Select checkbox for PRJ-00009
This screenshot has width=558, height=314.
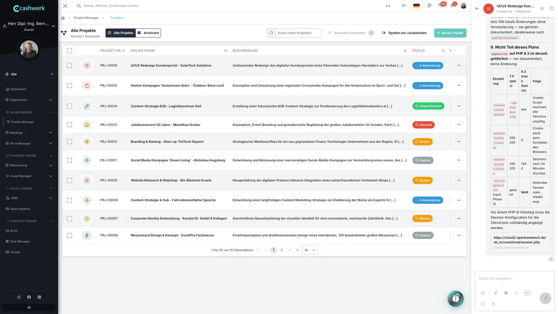pyautogui.click(x=69, y=200)
